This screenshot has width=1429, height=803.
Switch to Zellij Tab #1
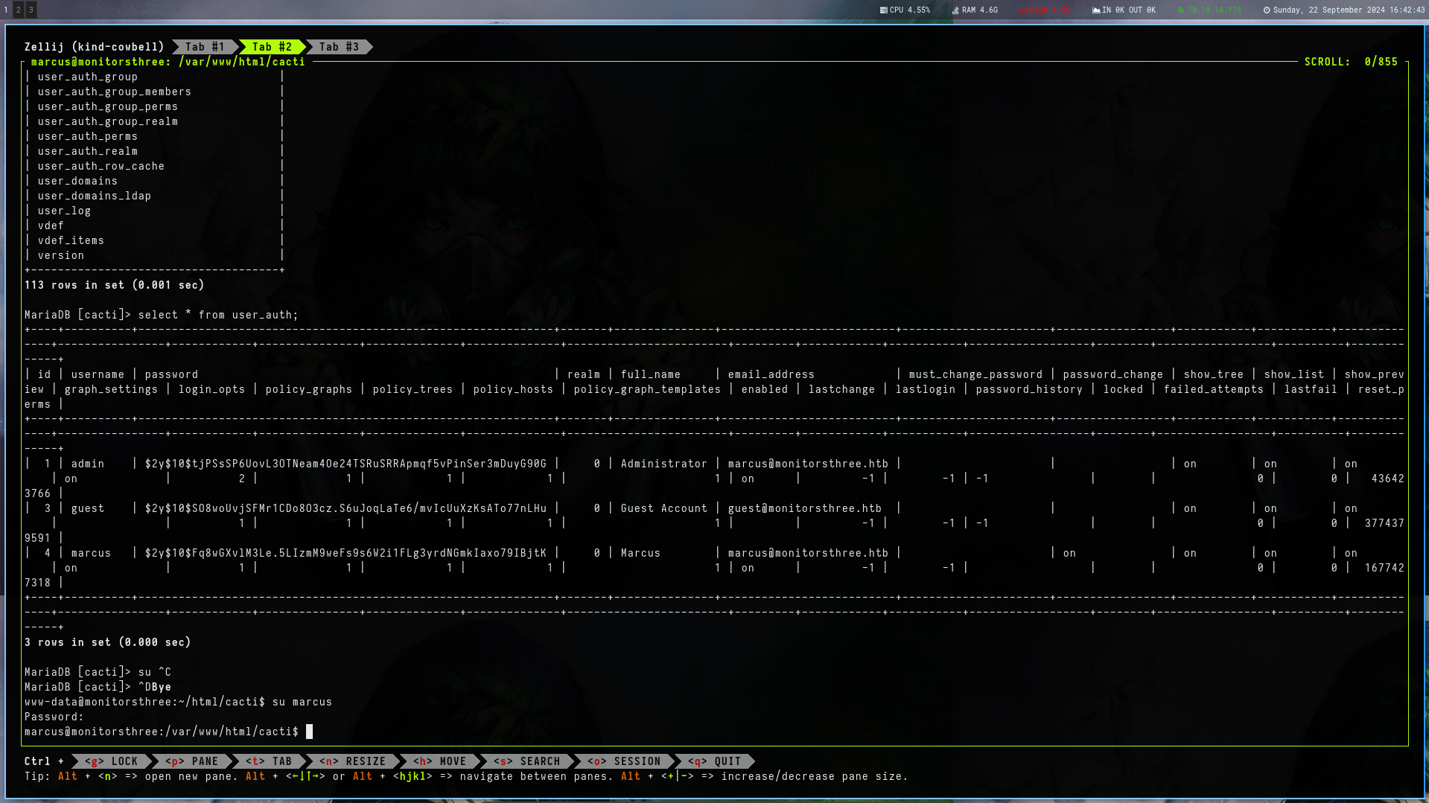[205, 47]
